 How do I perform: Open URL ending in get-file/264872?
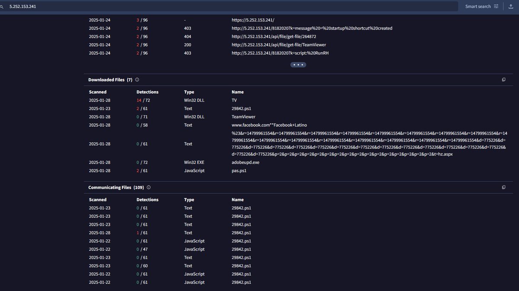pos(274,36)
